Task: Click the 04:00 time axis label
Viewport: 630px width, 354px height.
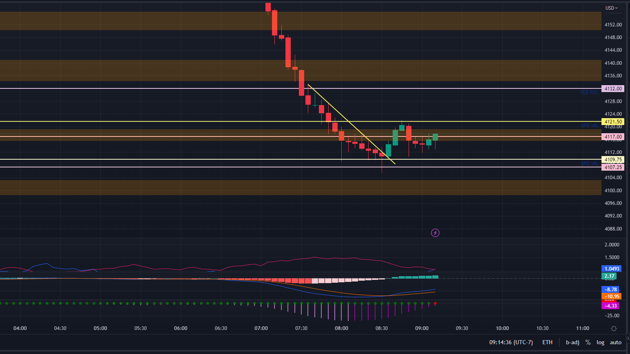Action: click(x=20, y=328)
